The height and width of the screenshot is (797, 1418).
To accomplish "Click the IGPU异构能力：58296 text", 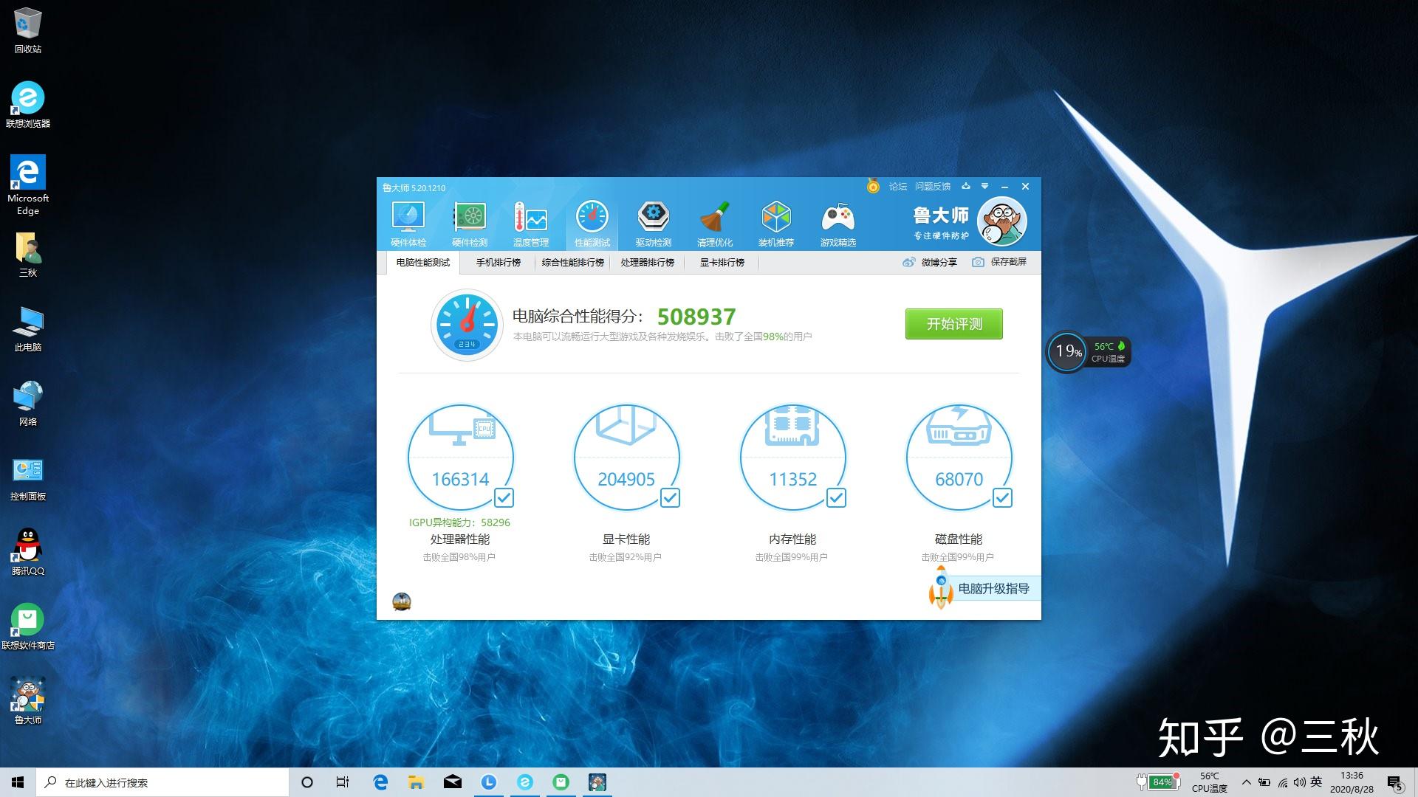I will (459, 522).
